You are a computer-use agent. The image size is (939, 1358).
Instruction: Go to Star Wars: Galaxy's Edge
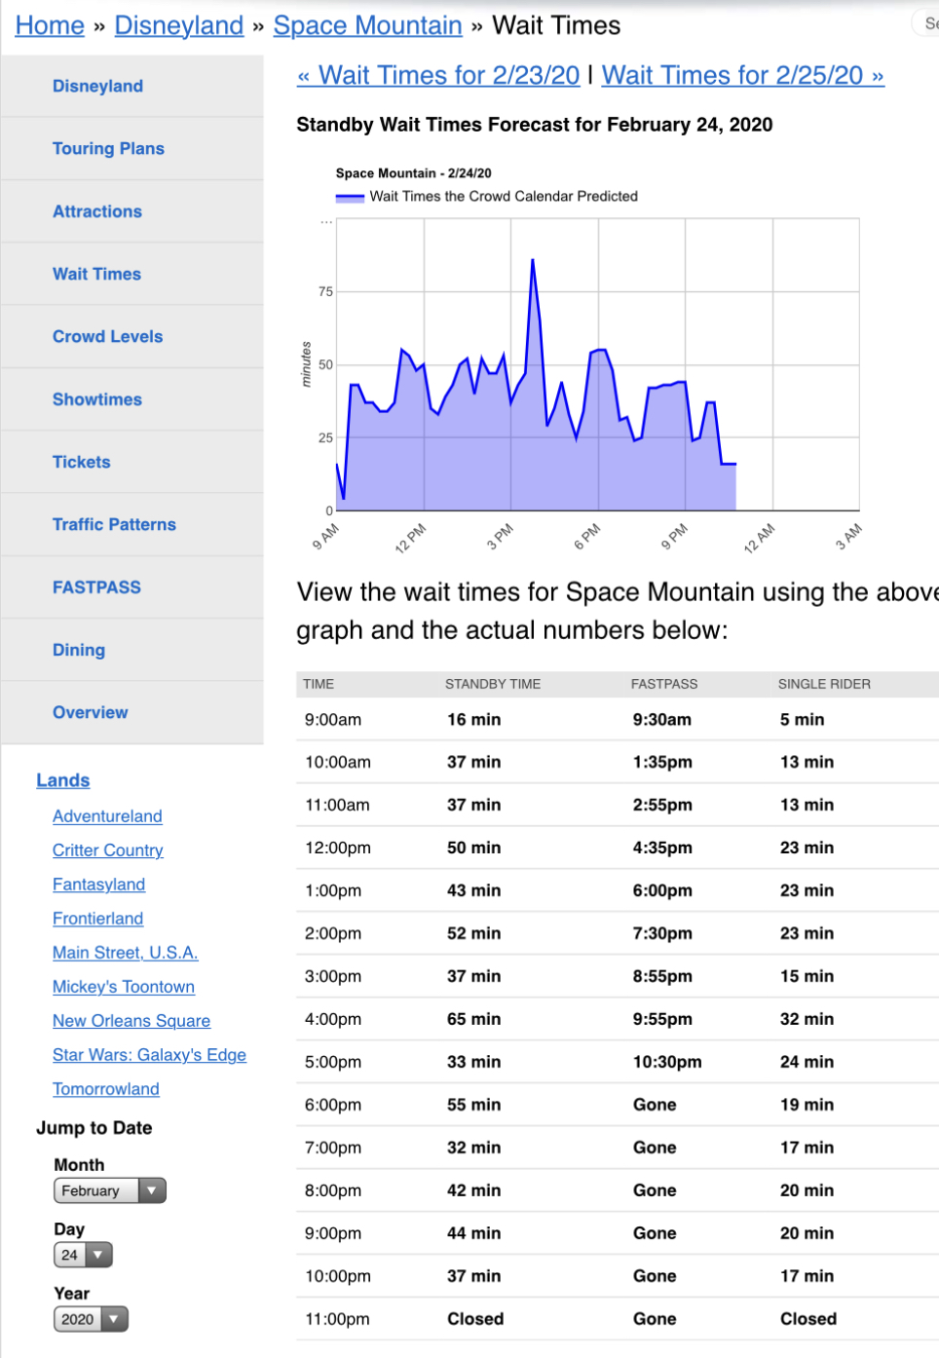click(x=149, y=1055)
